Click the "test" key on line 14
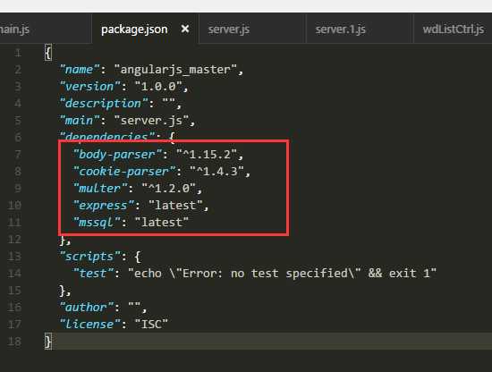This screenshot has height=372, width=492. pyautogui.click(x=94, y=274)
